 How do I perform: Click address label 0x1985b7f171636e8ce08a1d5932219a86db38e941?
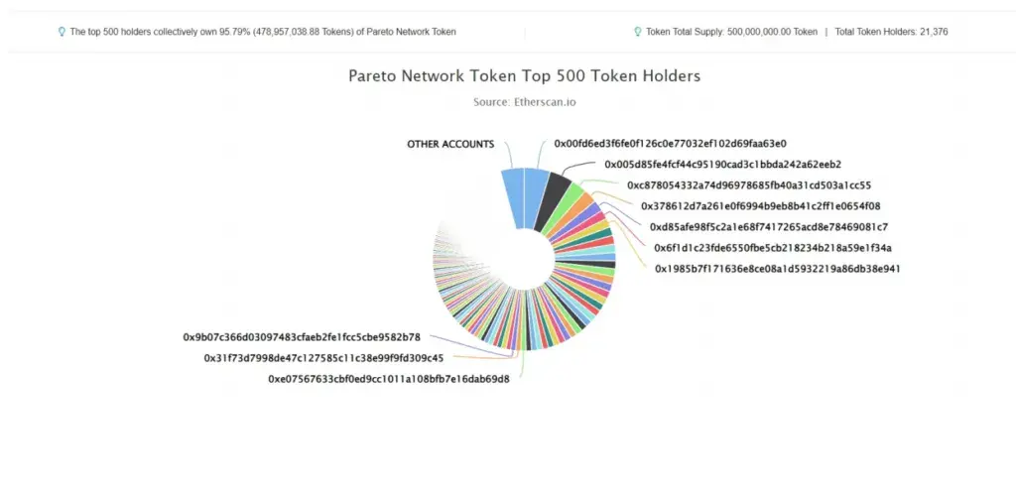tap(777, 268)
